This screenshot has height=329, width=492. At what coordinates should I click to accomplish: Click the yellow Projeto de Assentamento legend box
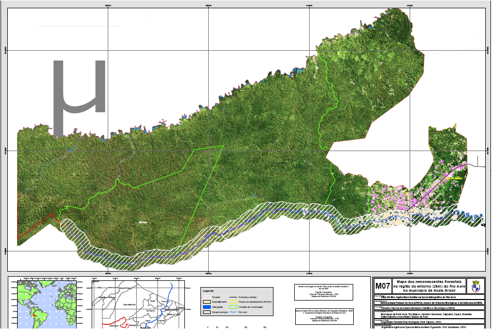(233, 302)
